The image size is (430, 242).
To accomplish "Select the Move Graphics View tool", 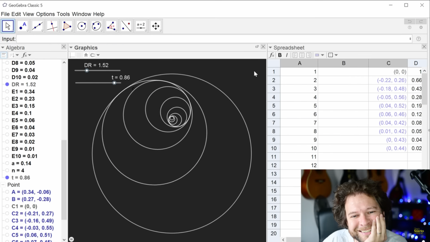I will 156,26.
